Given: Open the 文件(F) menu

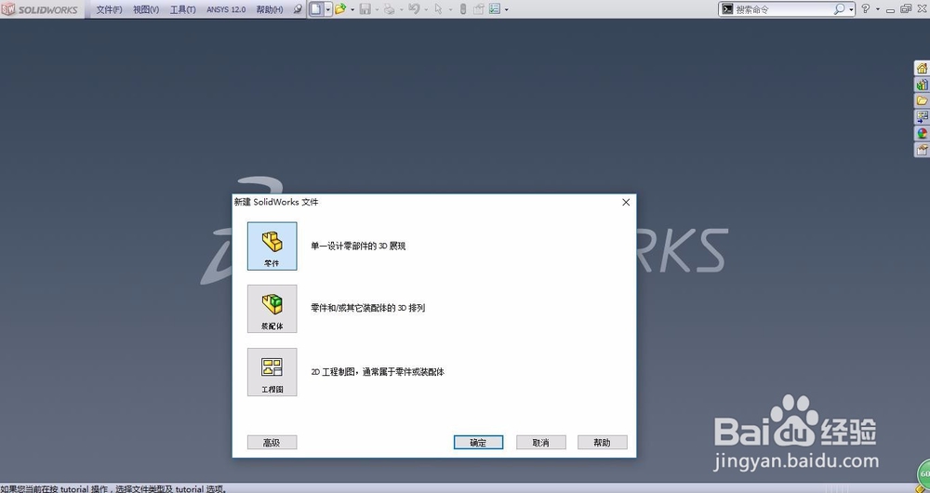Looking at the screenshot, I should (109, 9).
